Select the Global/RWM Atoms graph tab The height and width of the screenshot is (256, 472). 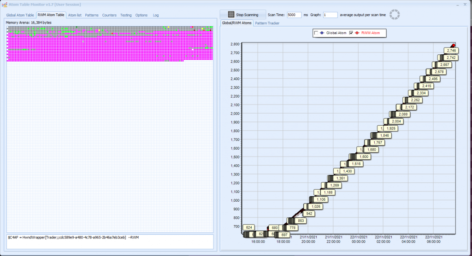click(236, 23)
